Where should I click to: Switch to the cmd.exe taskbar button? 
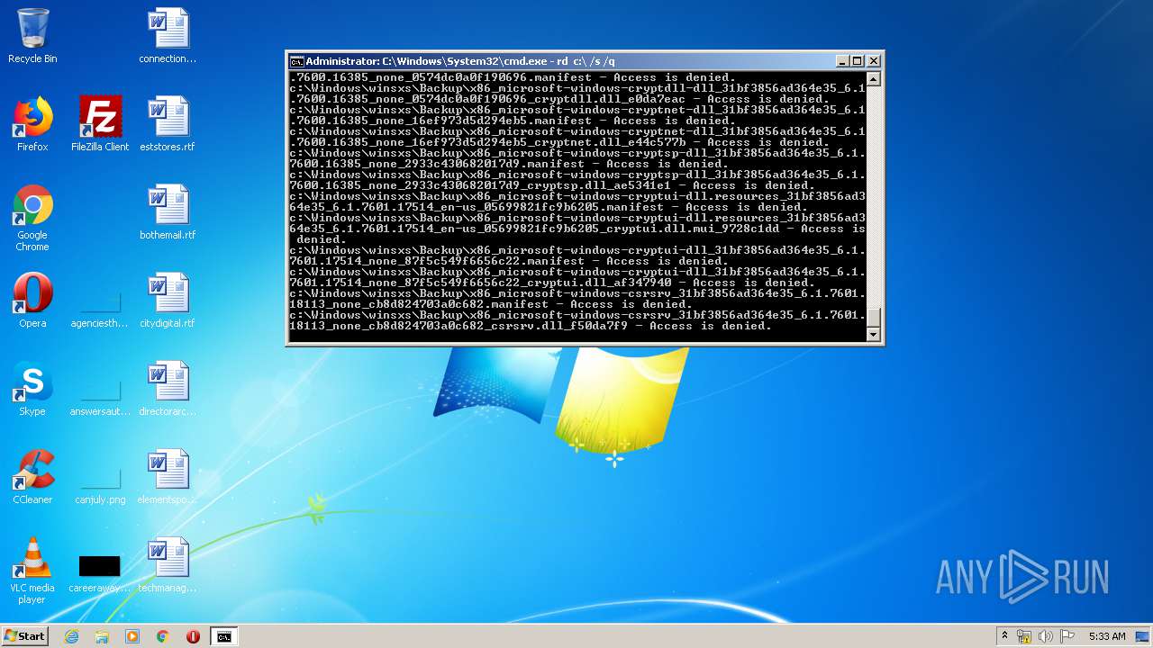click(x=224, y=636)
